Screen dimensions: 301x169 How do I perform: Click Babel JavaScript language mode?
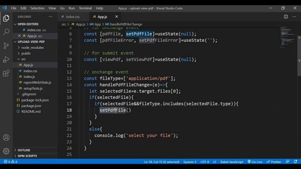[232, 162]
